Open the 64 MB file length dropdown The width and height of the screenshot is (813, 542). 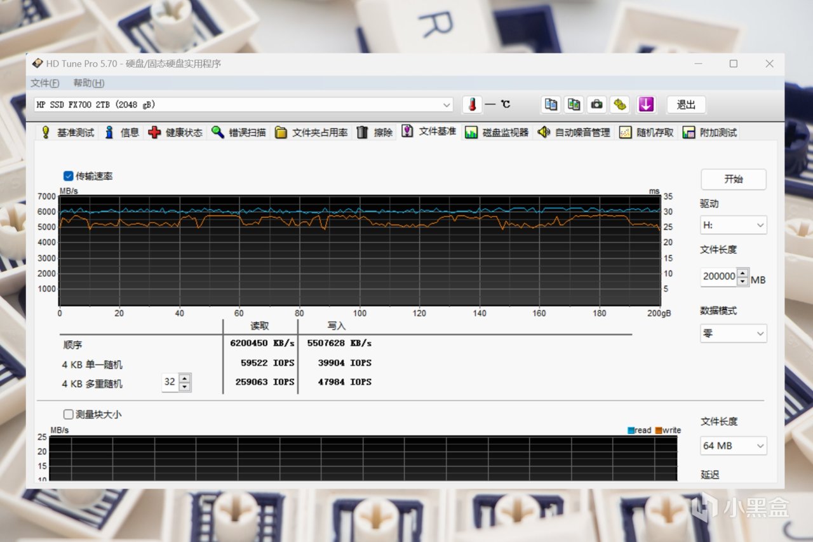point(734,445)
